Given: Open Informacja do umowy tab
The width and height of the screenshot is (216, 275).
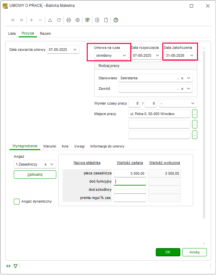Looking at the screenshot, I should click(x=107, y=146).
